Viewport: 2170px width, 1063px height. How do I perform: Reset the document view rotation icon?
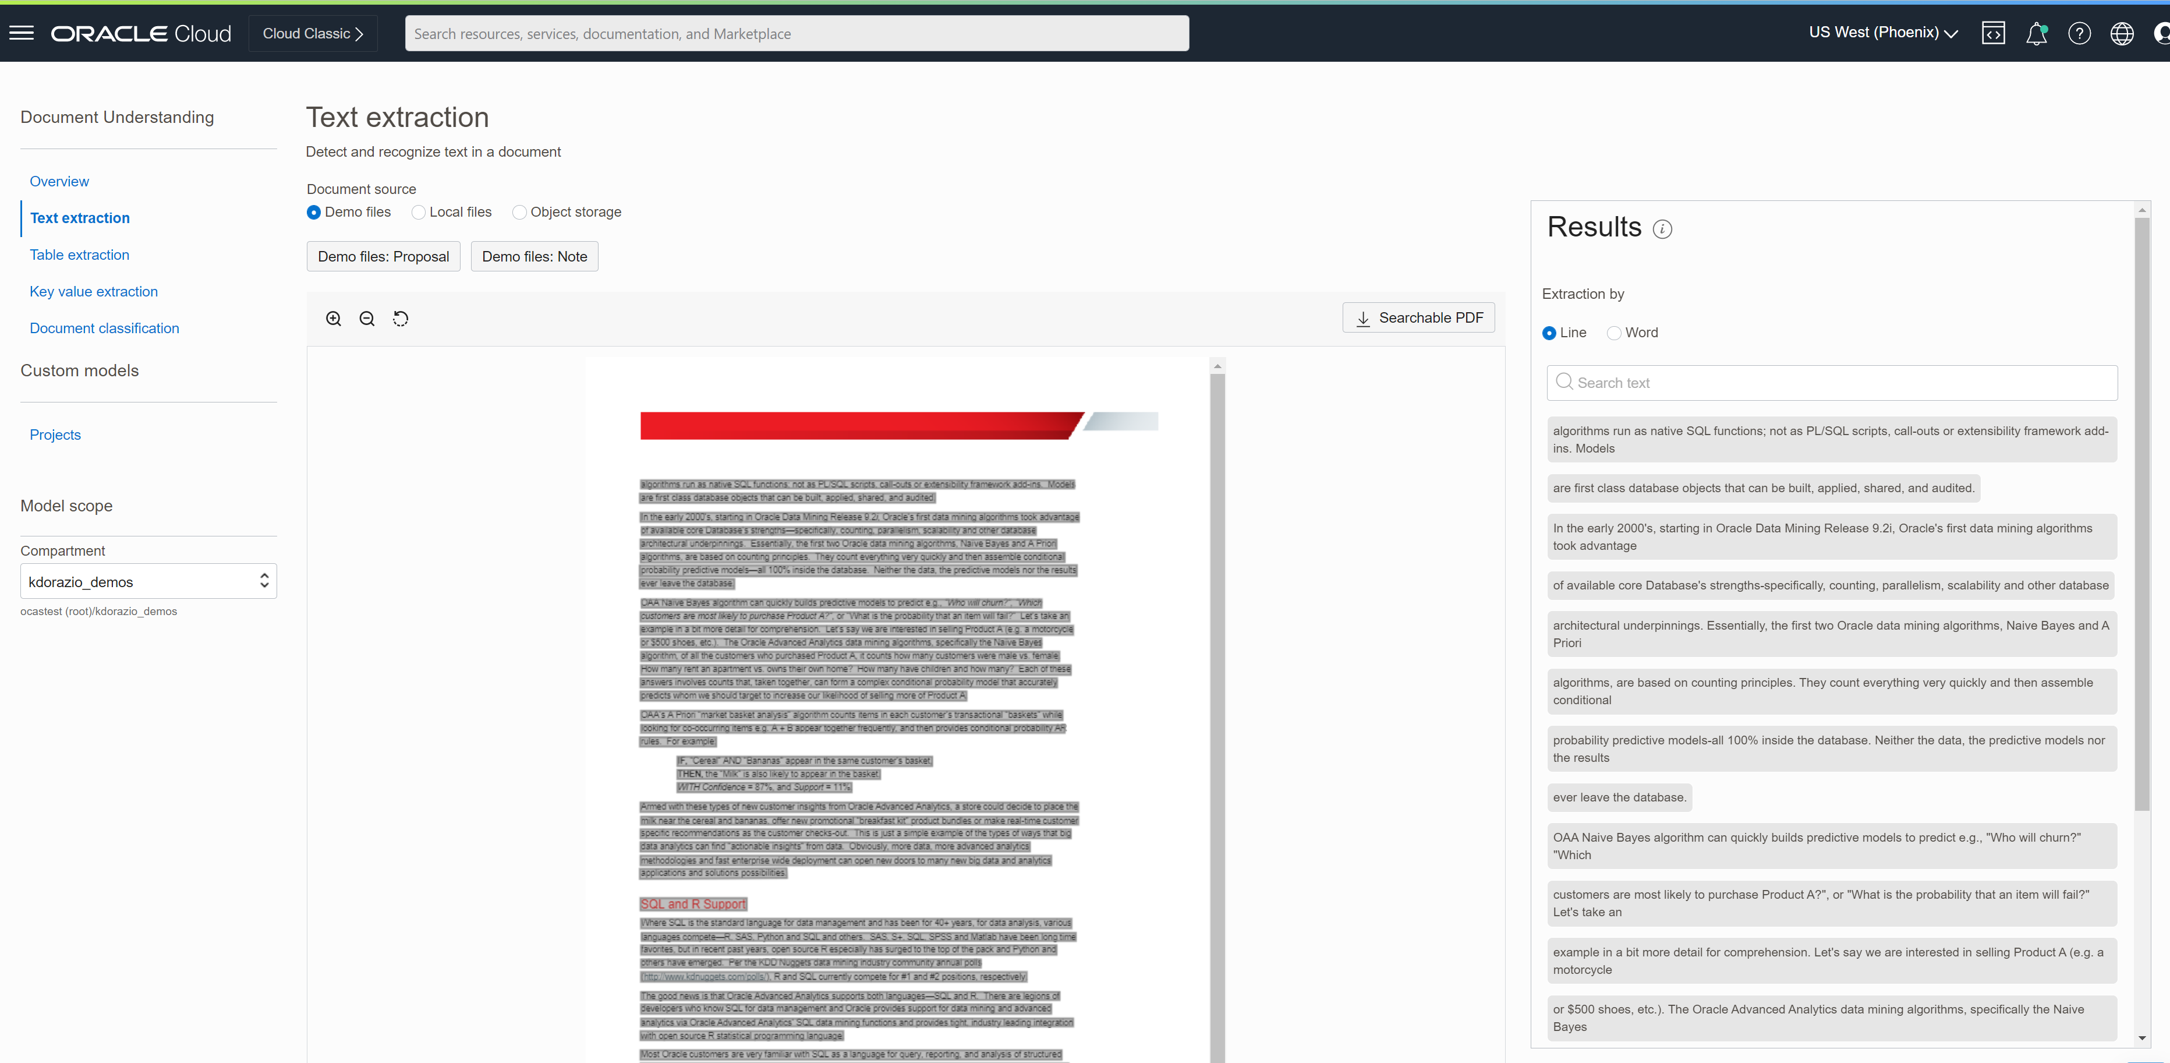click(x=401, y=319)
